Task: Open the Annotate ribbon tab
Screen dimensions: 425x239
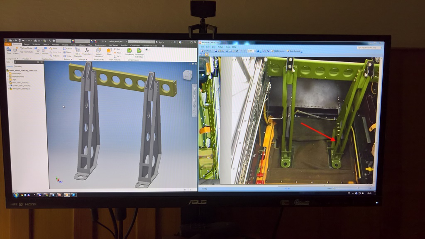Action: [x=56, y=44]
